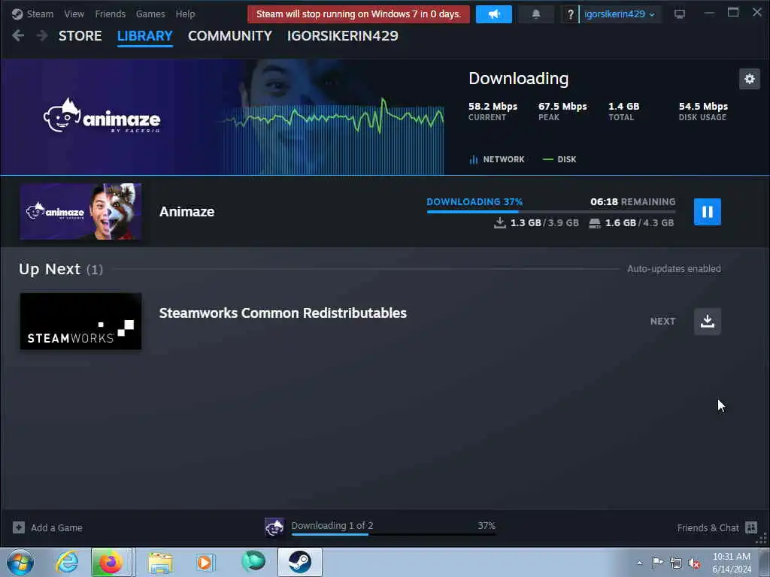Click the Add a Game label
The image size is (770, 577).
click(x=56, y=528)
